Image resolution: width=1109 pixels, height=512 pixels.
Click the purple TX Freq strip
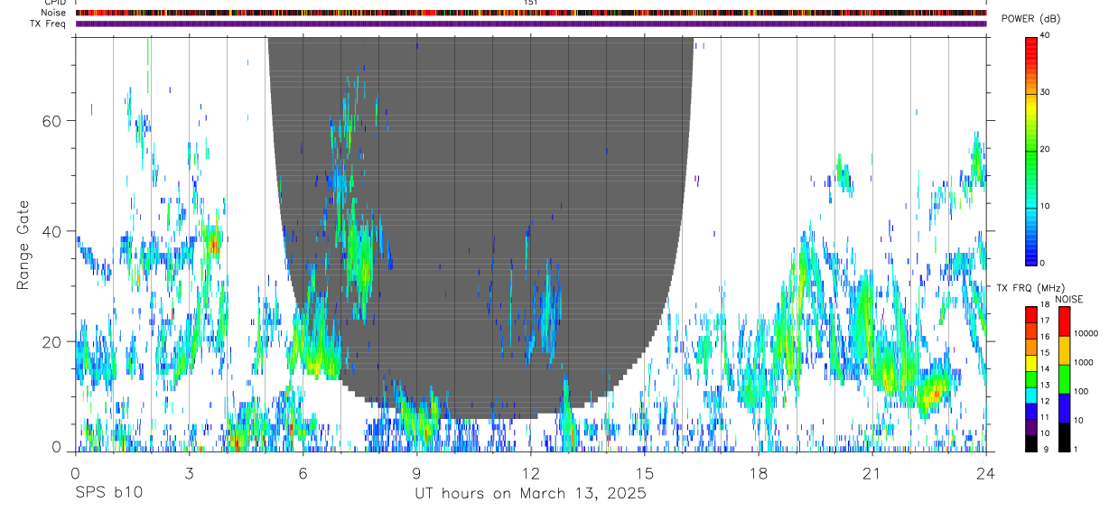[x=531, y=23]
